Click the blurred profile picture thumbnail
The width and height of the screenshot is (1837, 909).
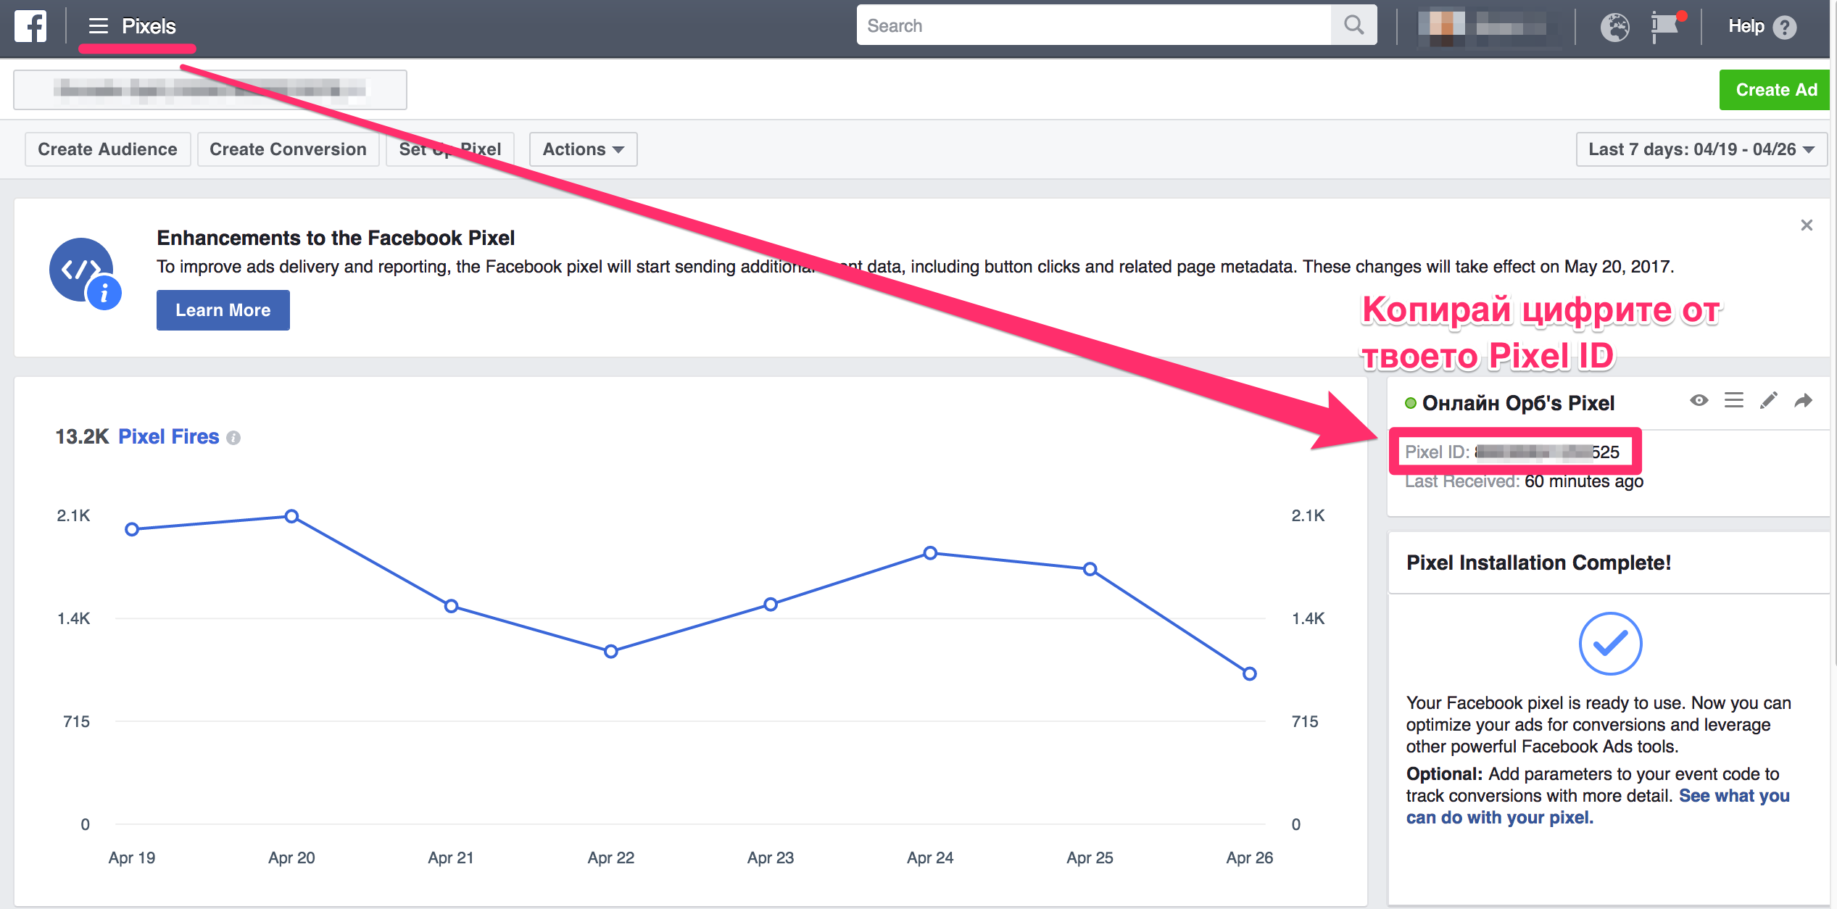[x=1441, y=27]
